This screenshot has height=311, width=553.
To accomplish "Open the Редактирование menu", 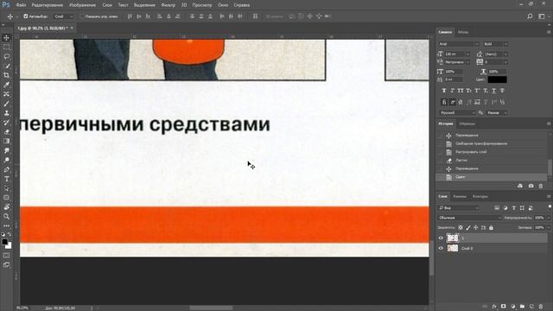I will [x=48, y=5].
